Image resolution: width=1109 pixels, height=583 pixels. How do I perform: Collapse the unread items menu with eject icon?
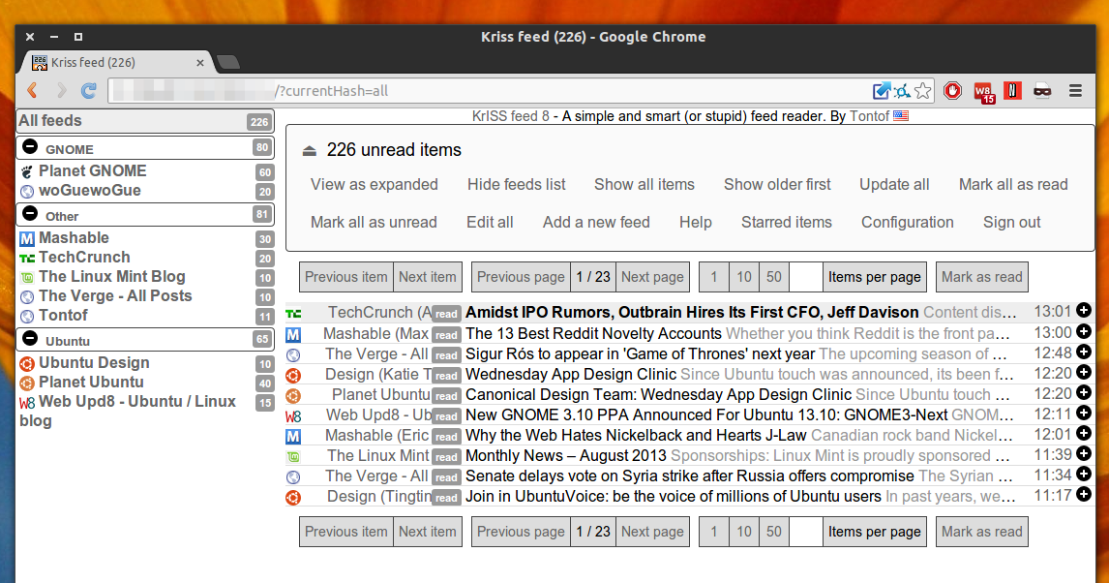coord(309,151)
